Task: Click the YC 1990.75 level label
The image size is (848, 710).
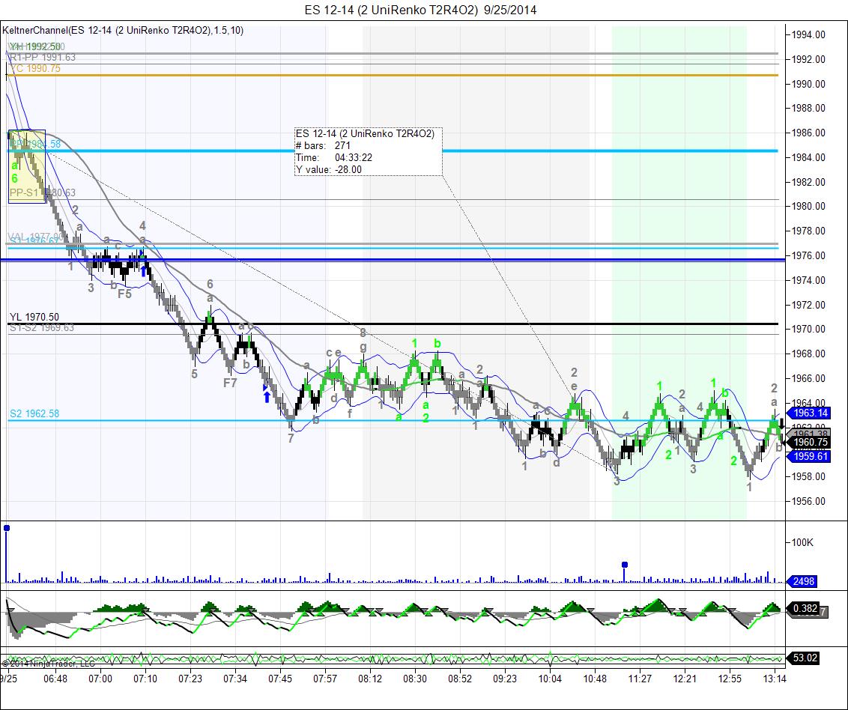Action: 36,69
